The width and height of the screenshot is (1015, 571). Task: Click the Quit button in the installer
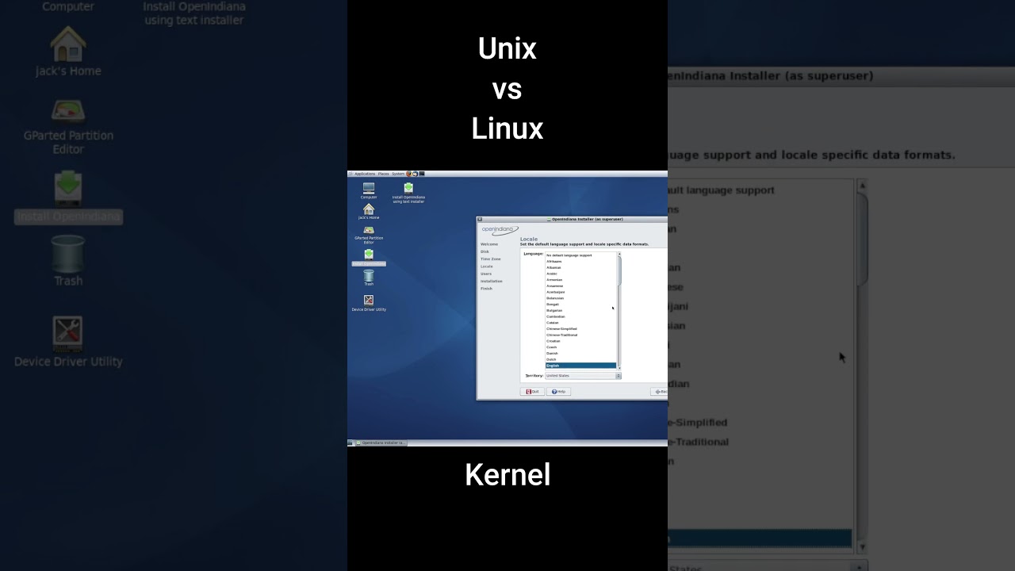coord(532,391)
